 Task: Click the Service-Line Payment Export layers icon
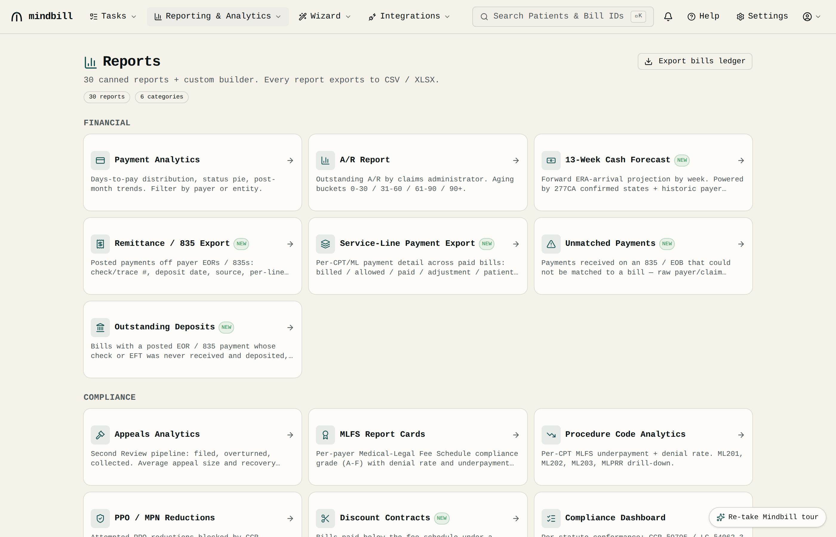(325, 244)
